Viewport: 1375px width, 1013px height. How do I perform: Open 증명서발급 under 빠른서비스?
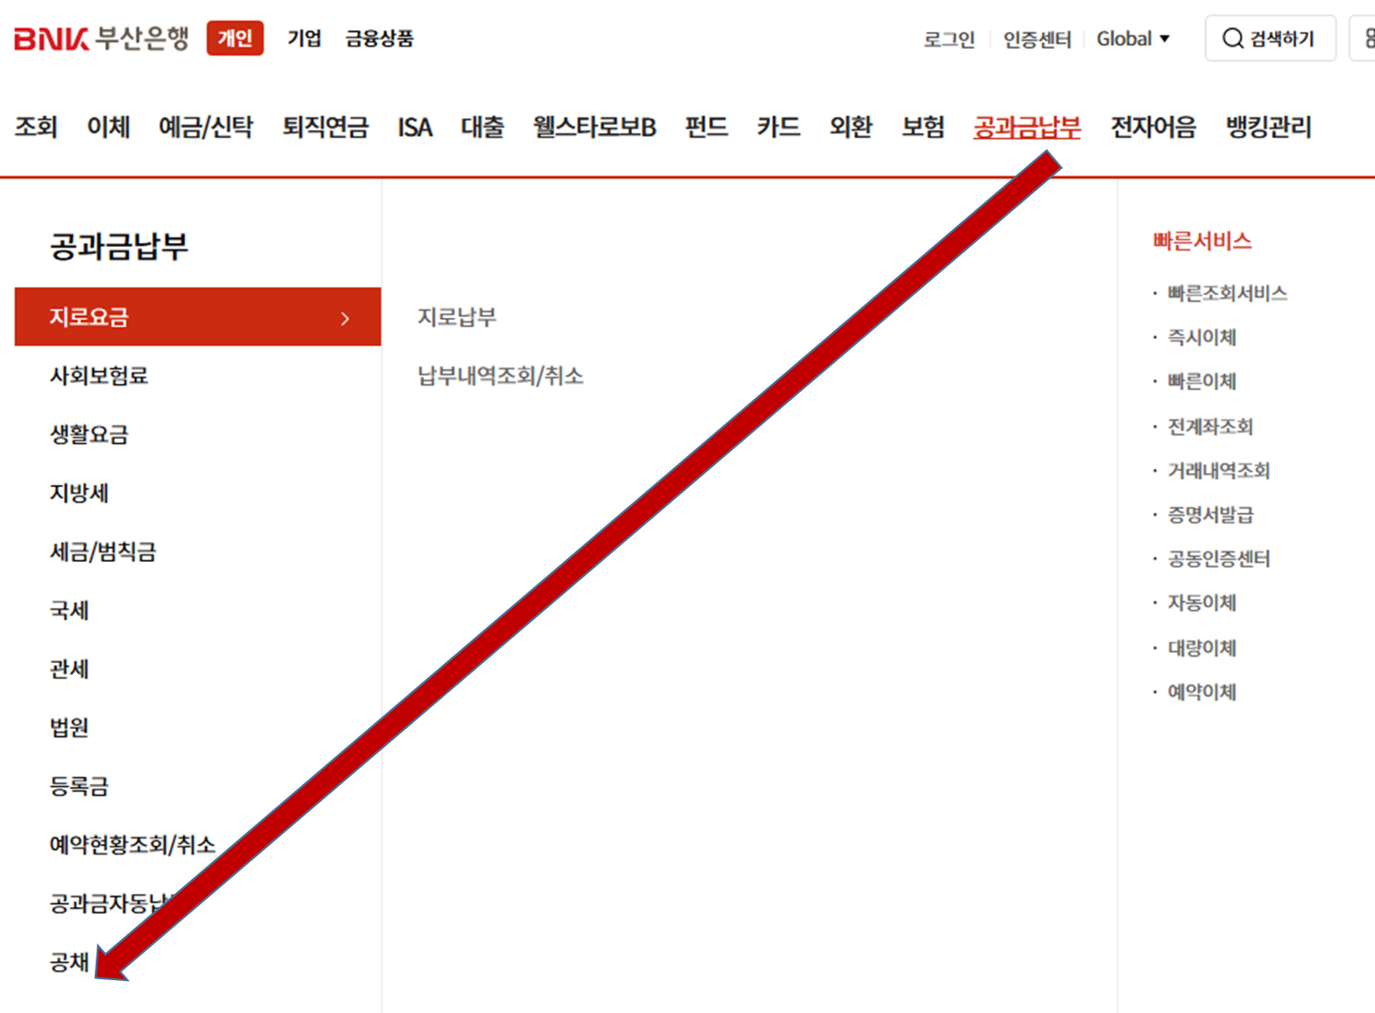point(1209,515)
